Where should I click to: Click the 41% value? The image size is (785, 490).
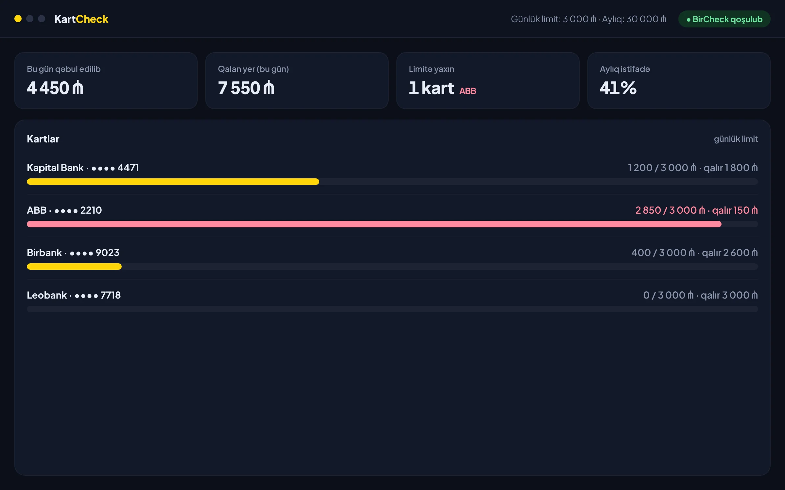click(x=618, y=88)
